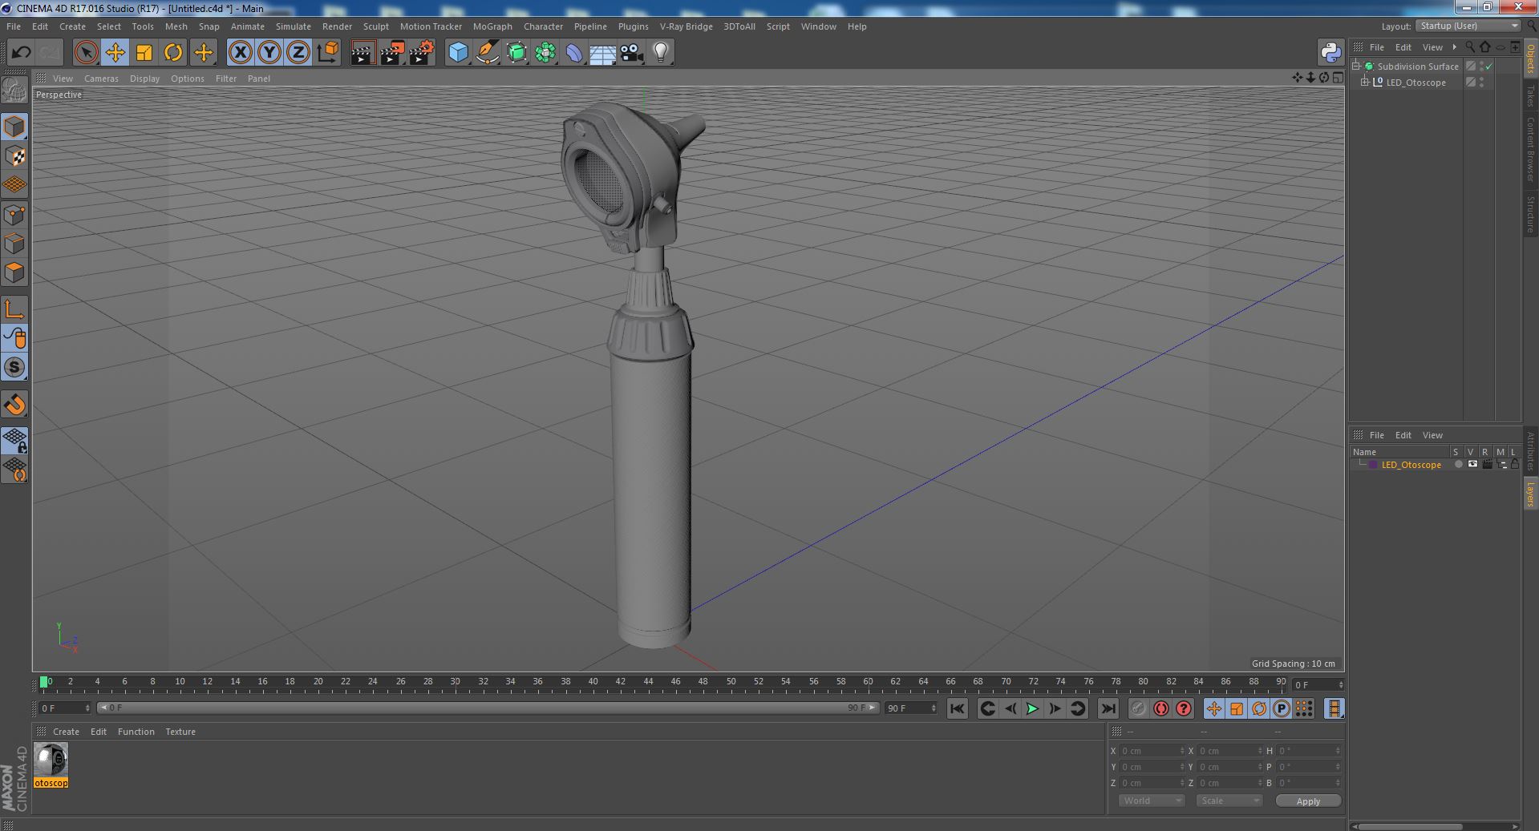Click the Undo arrow icon
Image resolution: width=1539 pixels, height=831 pixels.
click(x=21, y=53)
